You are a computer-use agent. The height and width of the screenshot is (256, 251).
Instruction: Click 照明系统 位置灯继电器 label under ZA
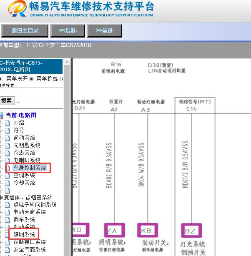pos(112,246)
